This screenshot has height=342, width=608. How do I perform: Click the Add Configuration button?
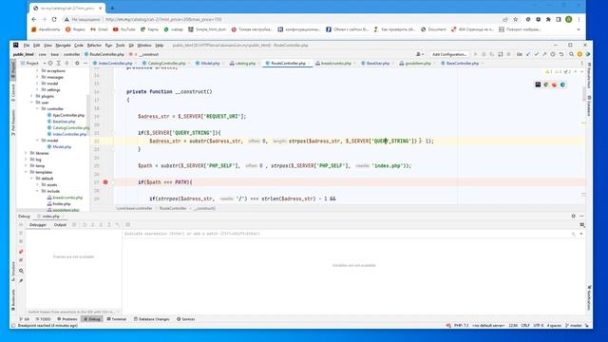[449, 54]
